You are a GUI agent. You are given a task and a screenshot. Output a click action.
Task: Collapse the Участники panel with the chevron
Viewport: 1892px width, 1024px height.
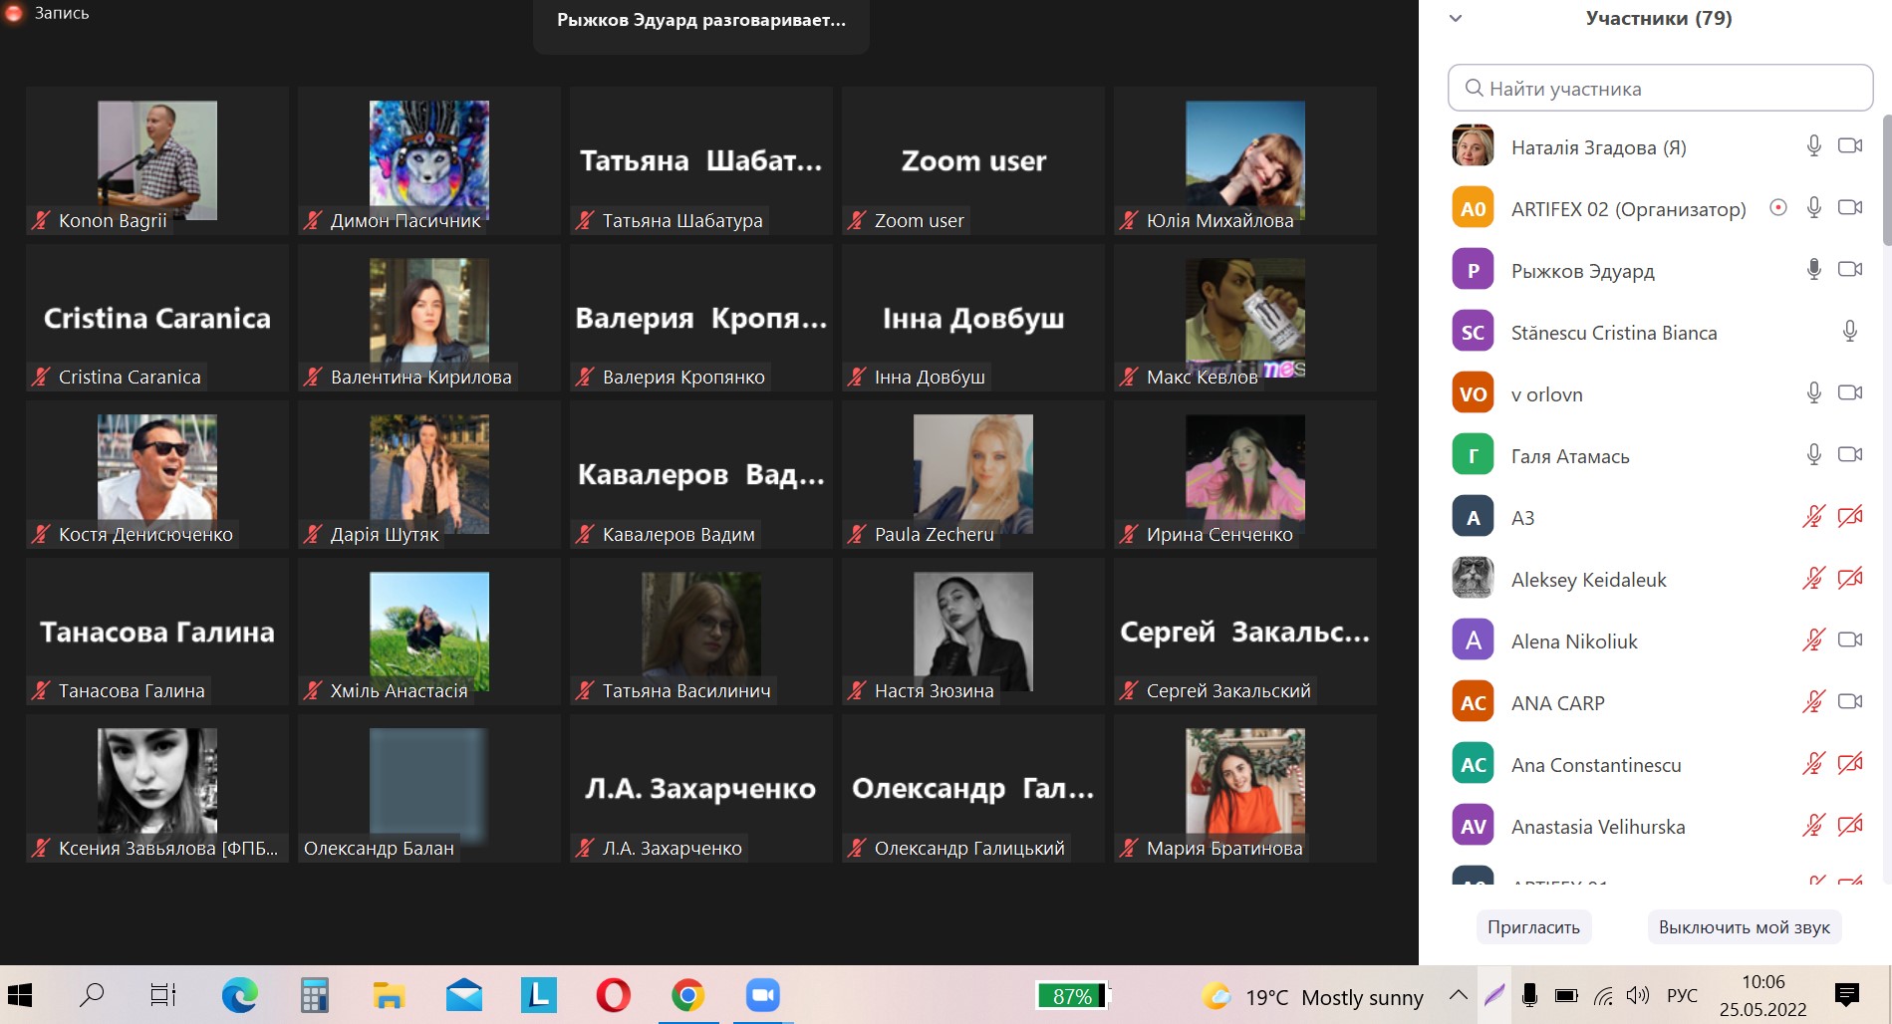coord(1456,18)
